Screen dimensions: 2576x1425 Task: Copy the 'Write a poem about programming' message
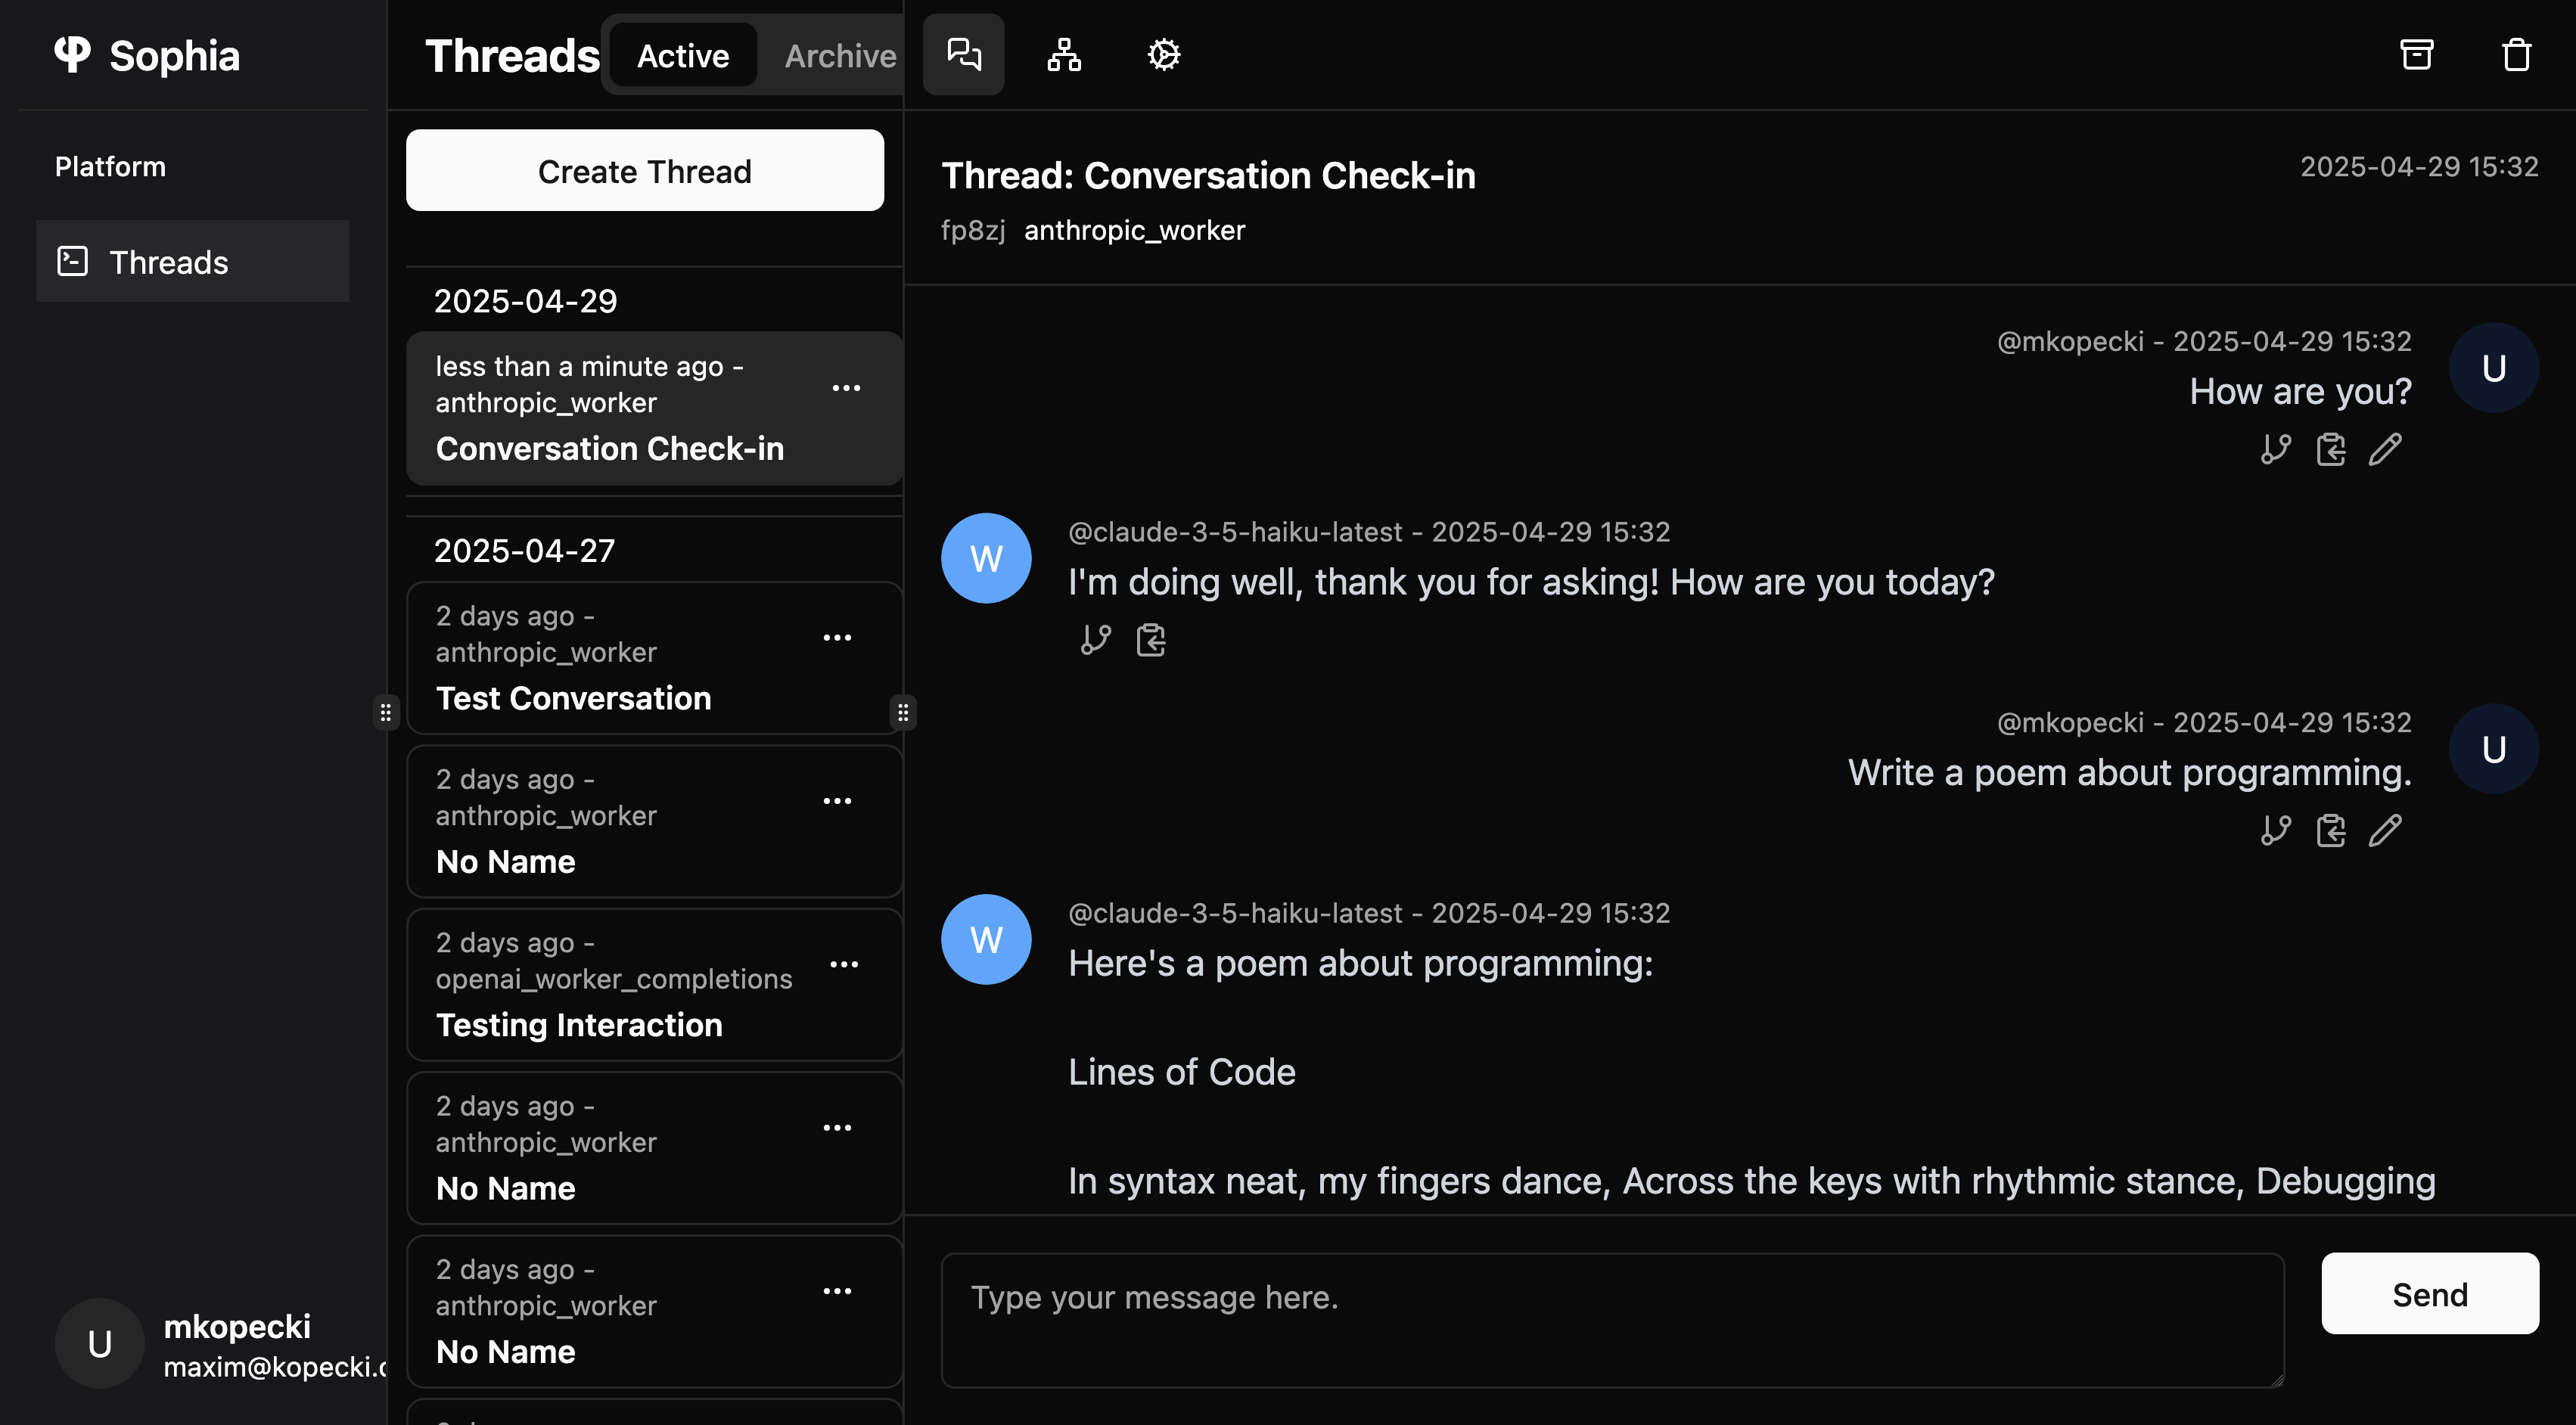2330,830
